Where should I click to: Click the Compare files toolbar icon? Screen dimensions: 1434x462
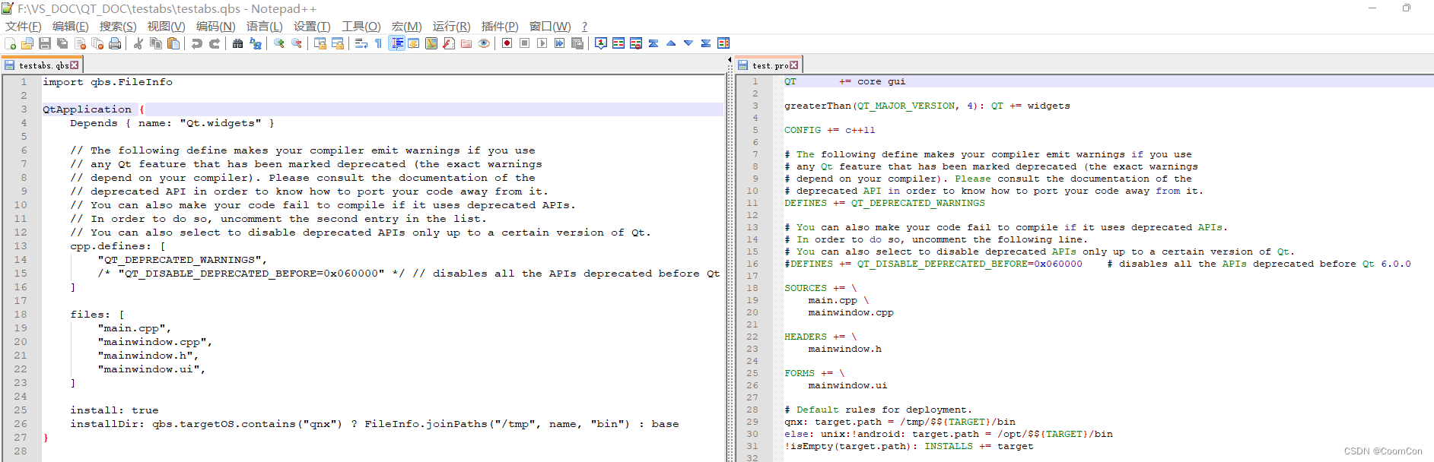click(618, 43)
